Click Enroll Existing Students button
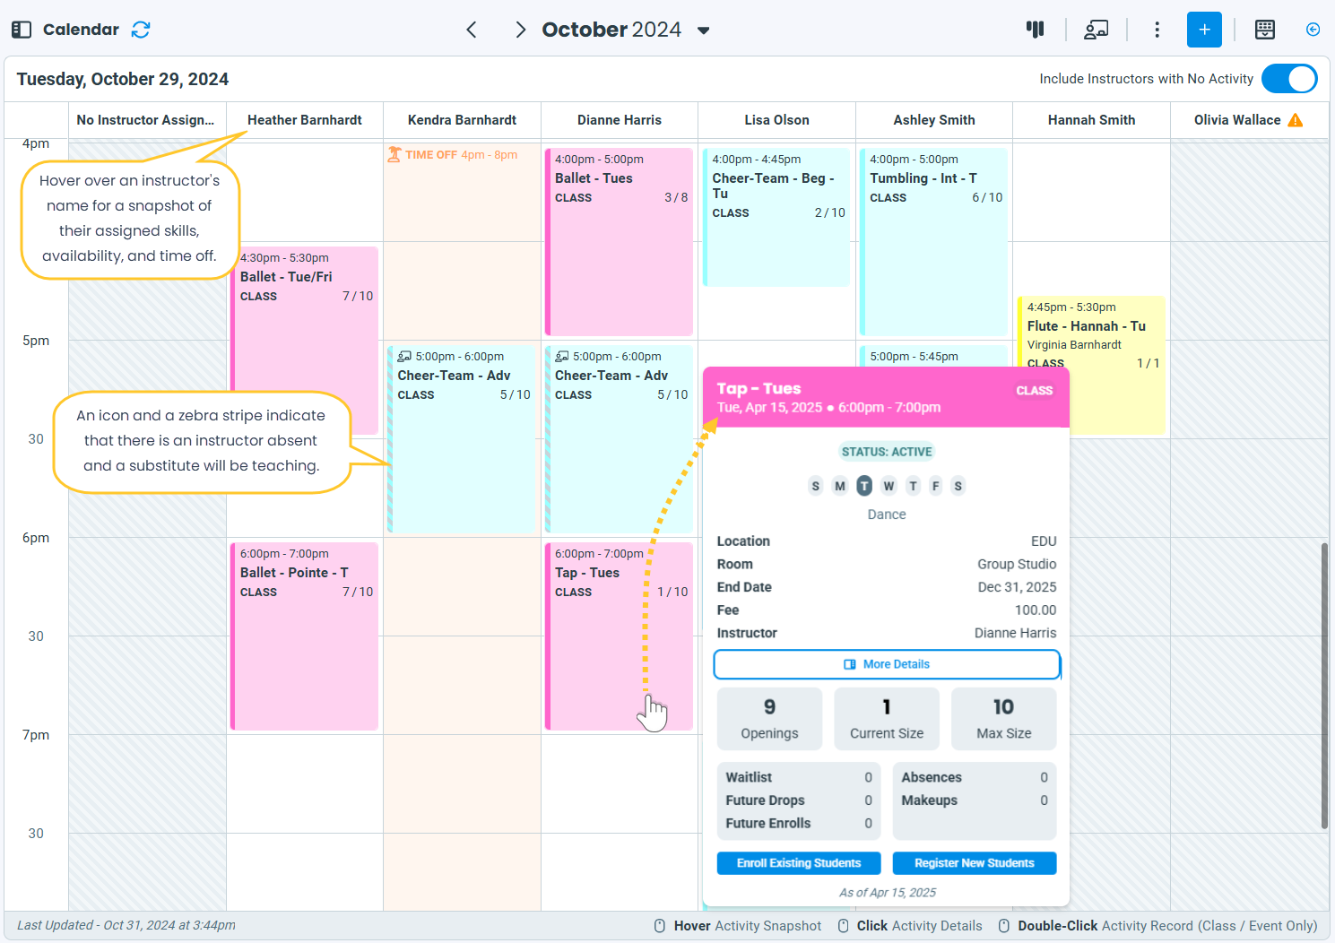The height and width of the screenshot is (943, 1335). click(x=799, y=863)
